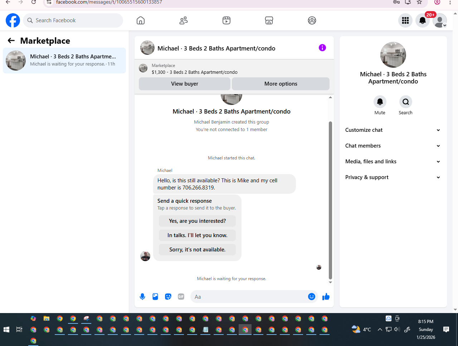The image size is (458, 346).
Task: Select the Michael conversation in Marketplace list
Action: coord(64,60)
